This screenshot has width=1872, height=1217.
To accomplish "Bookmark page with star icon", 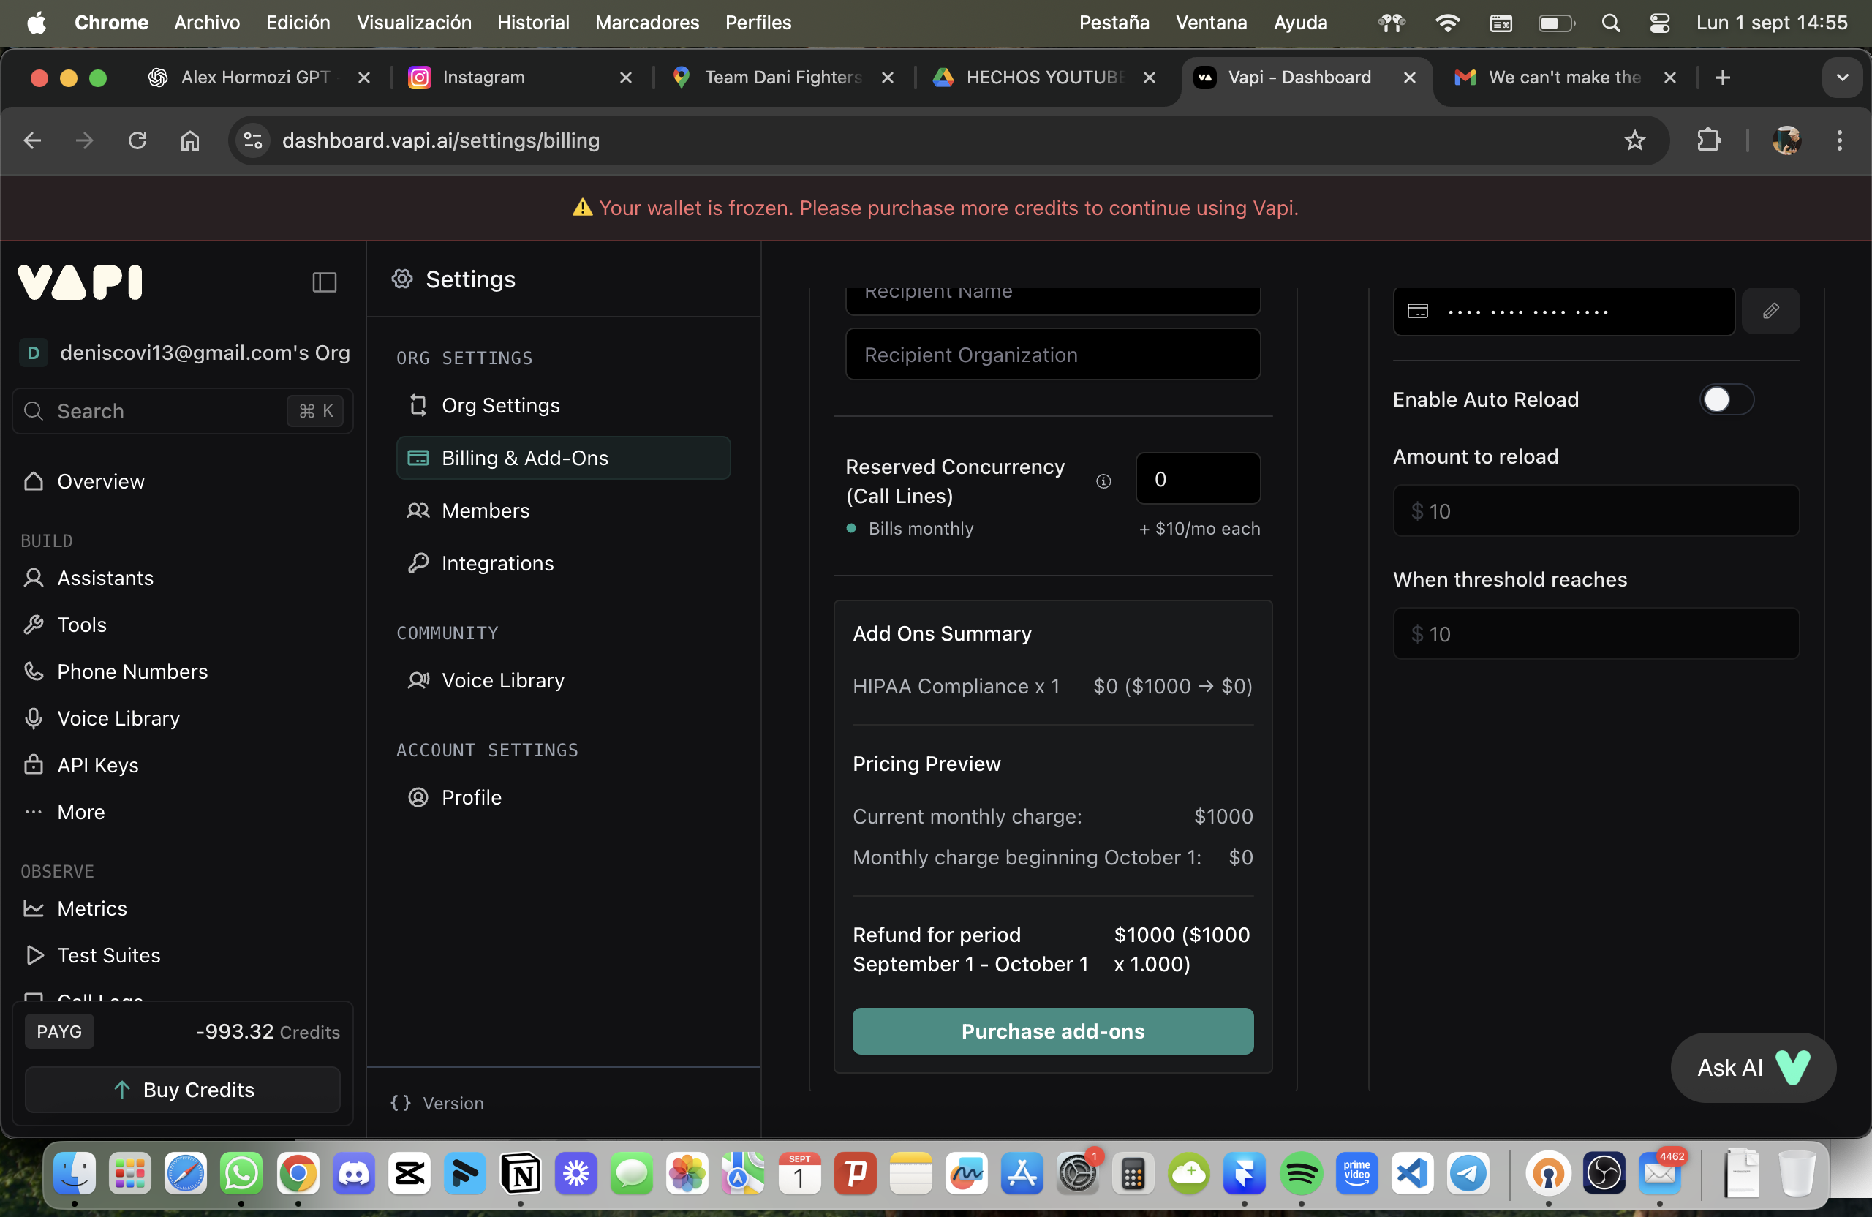I will (1634, 140).
